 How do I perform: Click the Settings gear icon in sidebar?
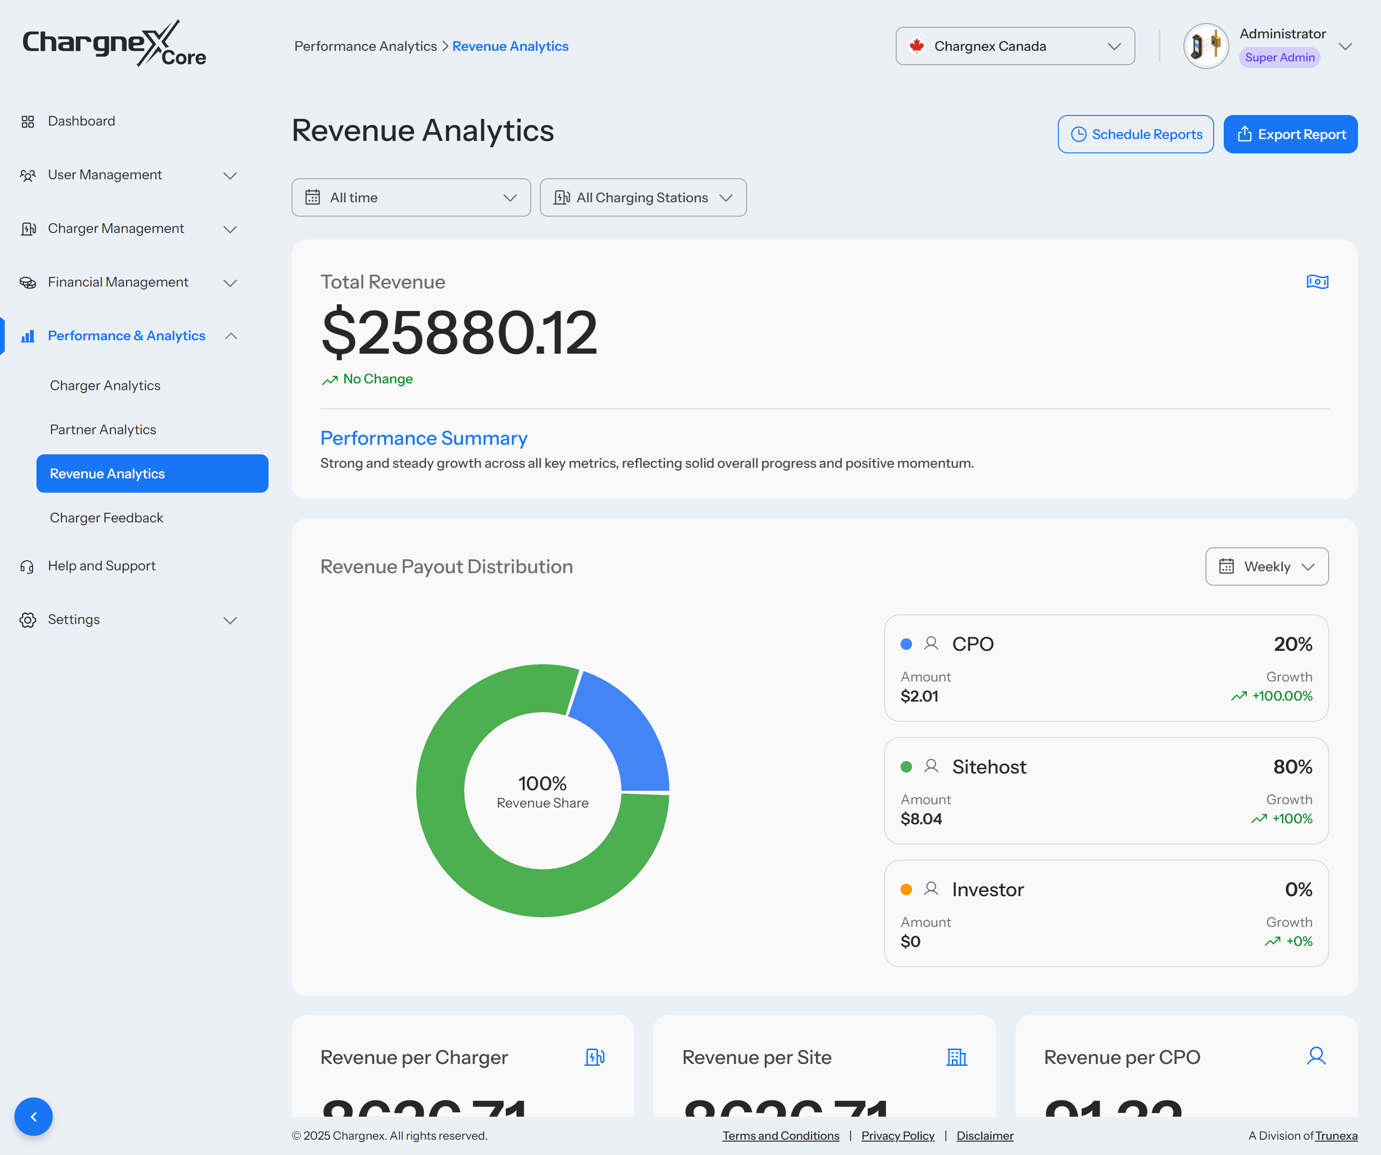28,620
